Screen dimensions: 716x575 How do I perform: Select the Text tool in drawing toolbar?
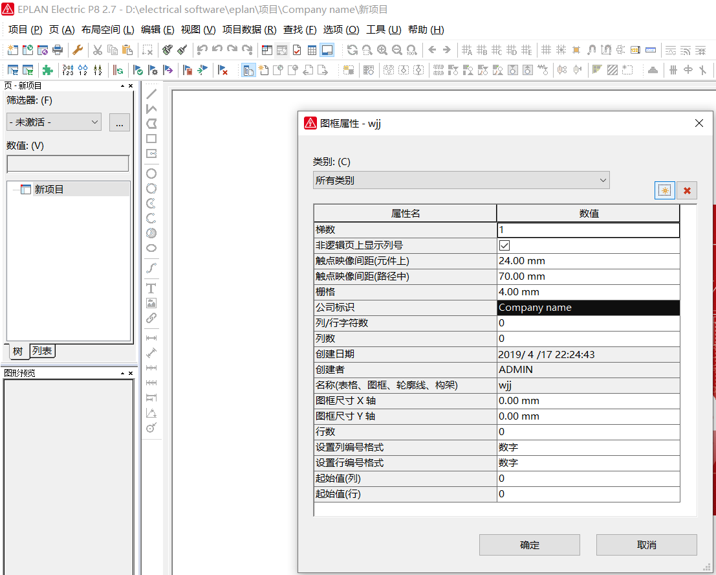click(x=151, y=288)
